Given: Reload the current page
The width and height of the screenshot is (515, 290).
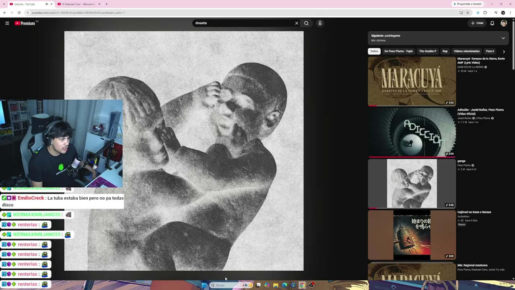Looking at the screenshot, I should point(19,12).
